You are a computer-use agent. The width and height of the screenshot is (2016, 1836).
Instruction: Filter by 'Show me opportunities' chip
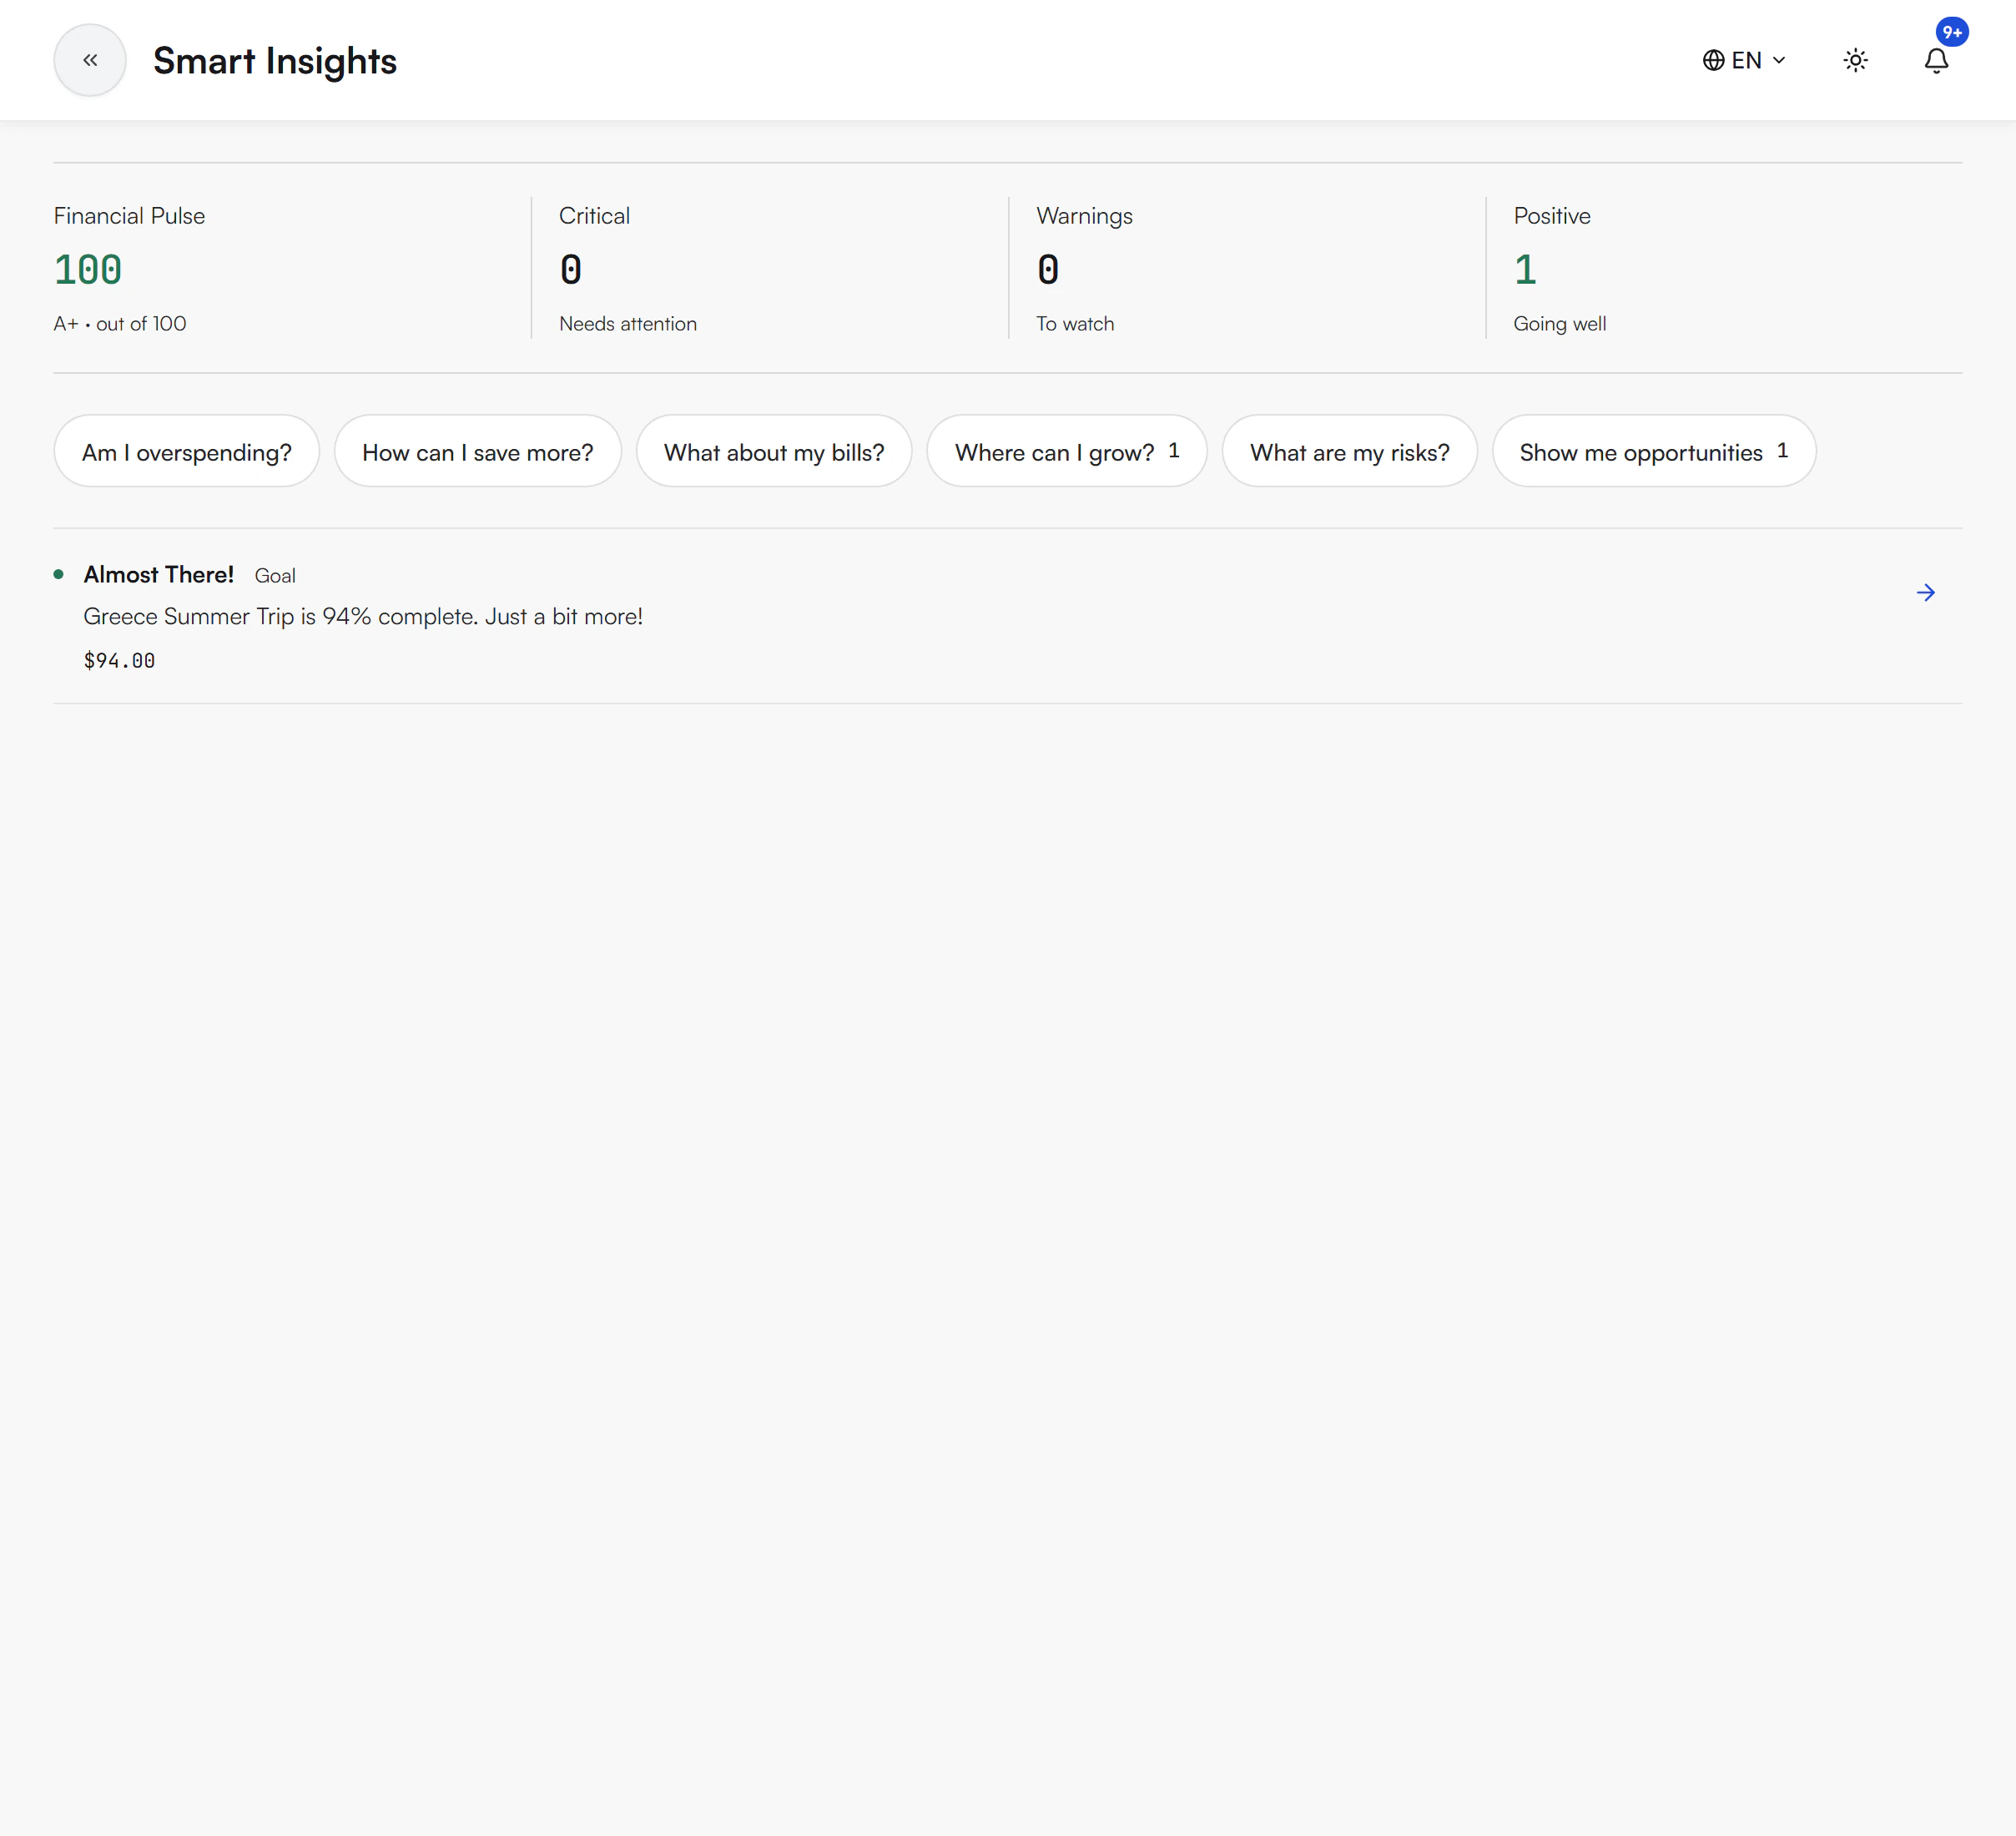pyautogui.click(x=1654, y=451)
